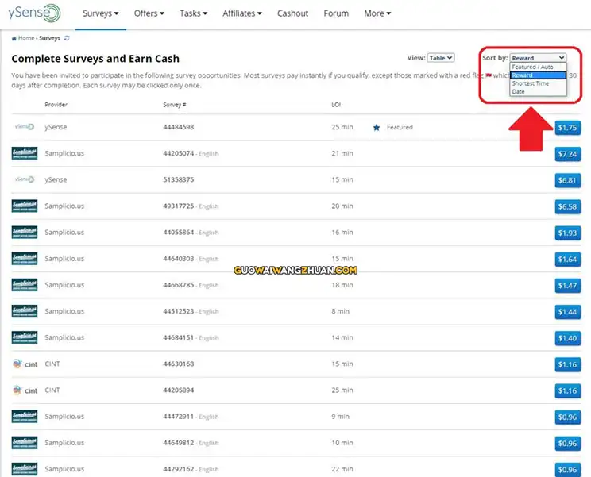The height and width of the screenshot is (477, 591).
Task: Click ySense logo for survey 44484598
Action: tap(25, 127)
